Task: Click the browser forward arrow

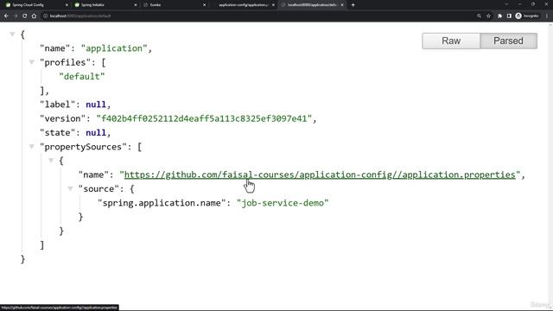Action: click(16, 16)
